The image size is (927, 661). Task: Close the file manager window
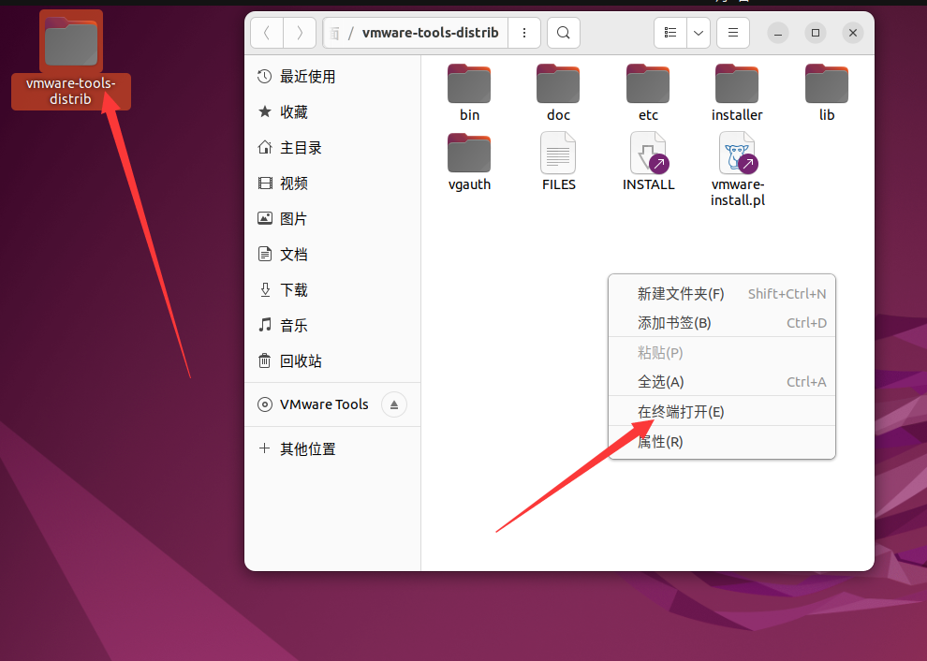coord(852,33)
